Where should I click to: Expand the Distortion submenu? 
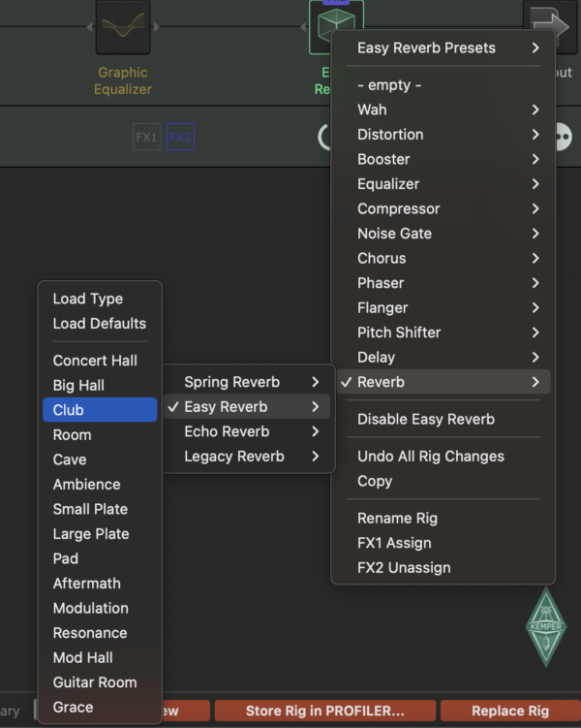tap(443, 135)
